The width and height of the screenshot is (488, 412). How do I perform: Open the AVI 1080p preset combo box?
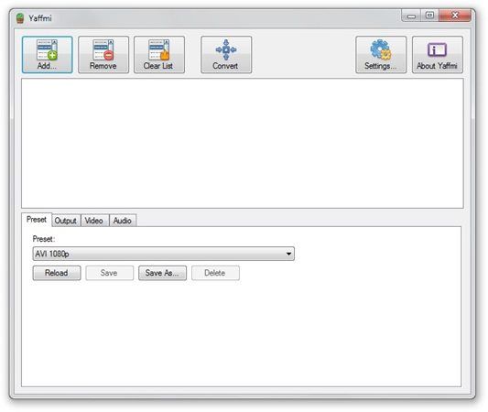click(163, 254)
